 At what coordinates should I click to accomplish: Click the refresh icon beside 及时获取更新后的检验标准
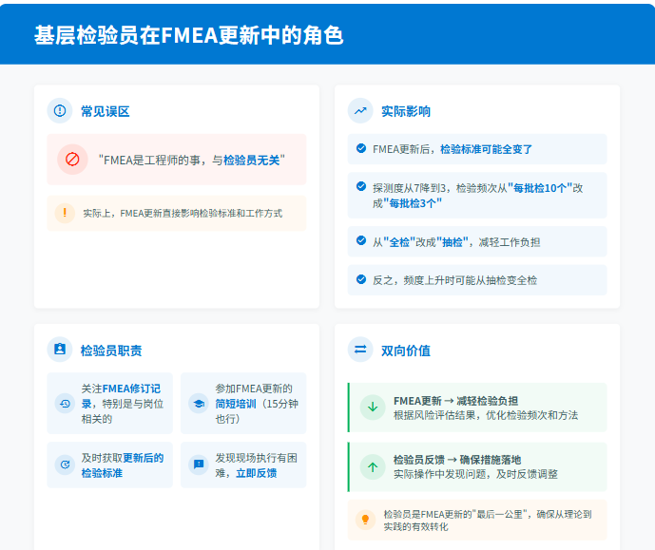(65, 465)
